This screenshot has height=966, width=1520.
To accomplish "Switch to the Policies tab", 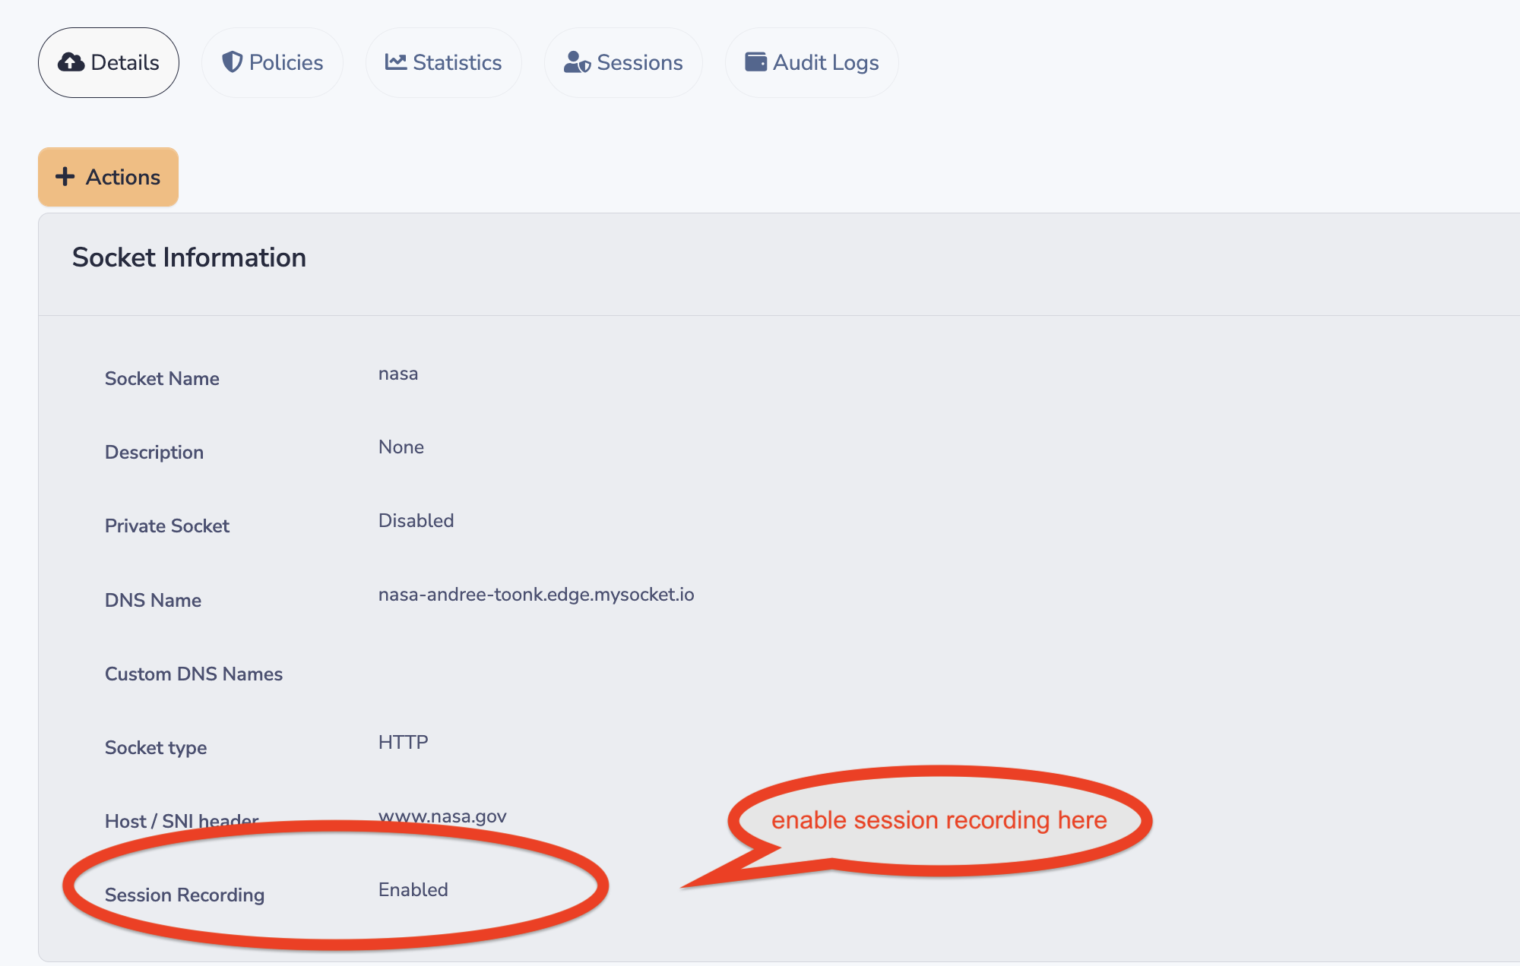I will 272,62.
